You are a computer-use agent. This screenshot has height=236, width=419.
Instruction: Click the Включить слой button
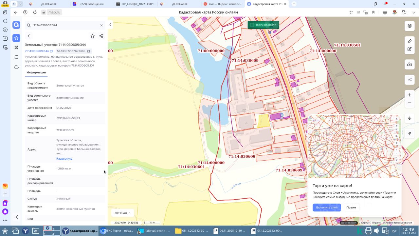click(x=327, y=207)
